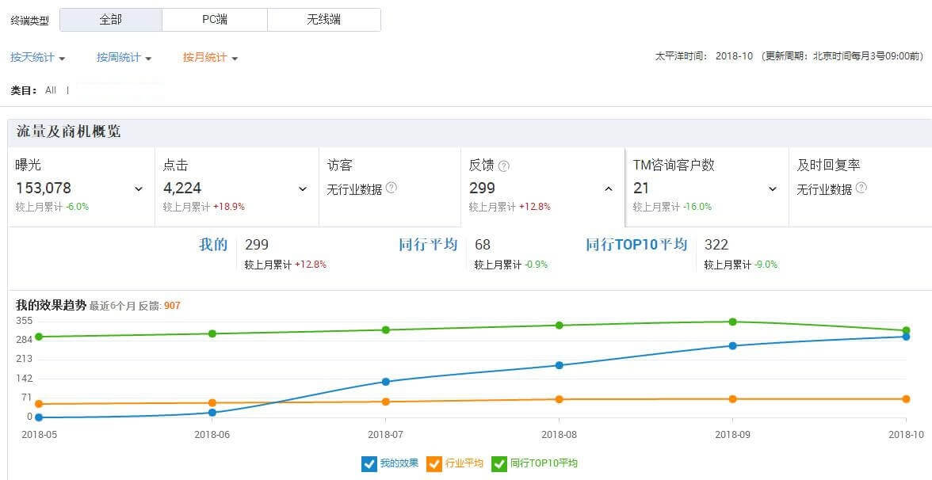
Task: Disable the 同行TOP10平均 checkbox
Action: pos(499,464)
